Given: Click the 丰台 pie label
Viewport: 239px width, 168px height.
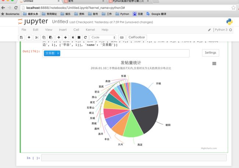Looking at the screenshot, I should point(107,139).
